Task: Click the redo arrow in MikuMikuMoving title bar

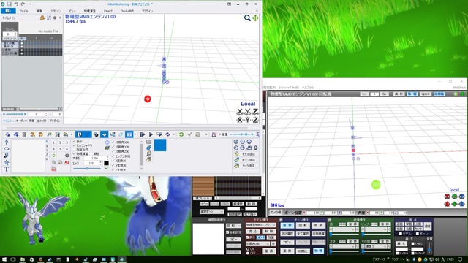Action: coord(23,4)
